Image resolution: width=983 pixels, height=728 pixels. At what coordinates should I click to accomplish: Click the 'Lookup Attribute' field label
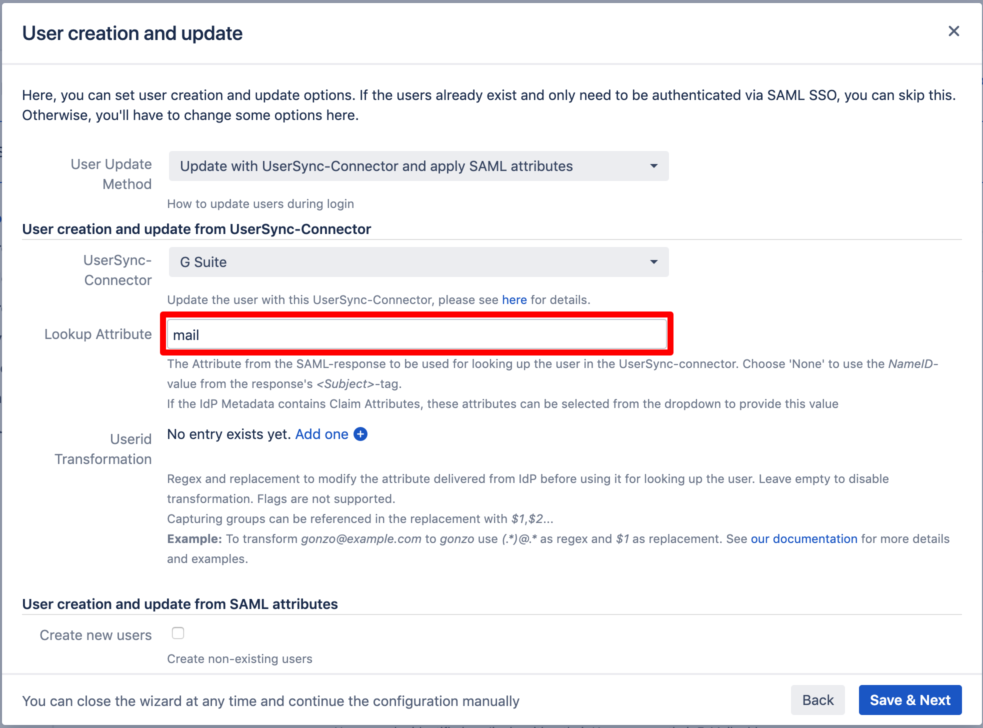tap(98, 334)
